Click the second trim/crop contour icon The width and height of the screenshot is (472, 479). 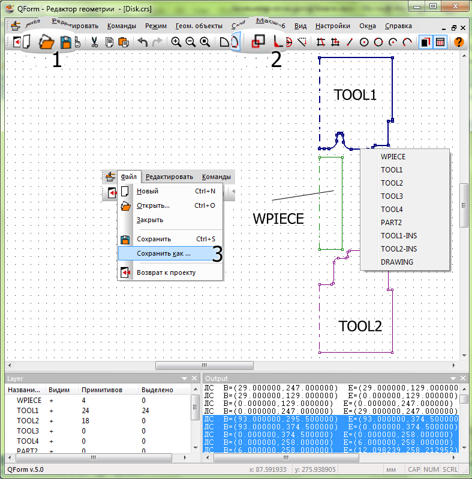(x=335, y=42)
